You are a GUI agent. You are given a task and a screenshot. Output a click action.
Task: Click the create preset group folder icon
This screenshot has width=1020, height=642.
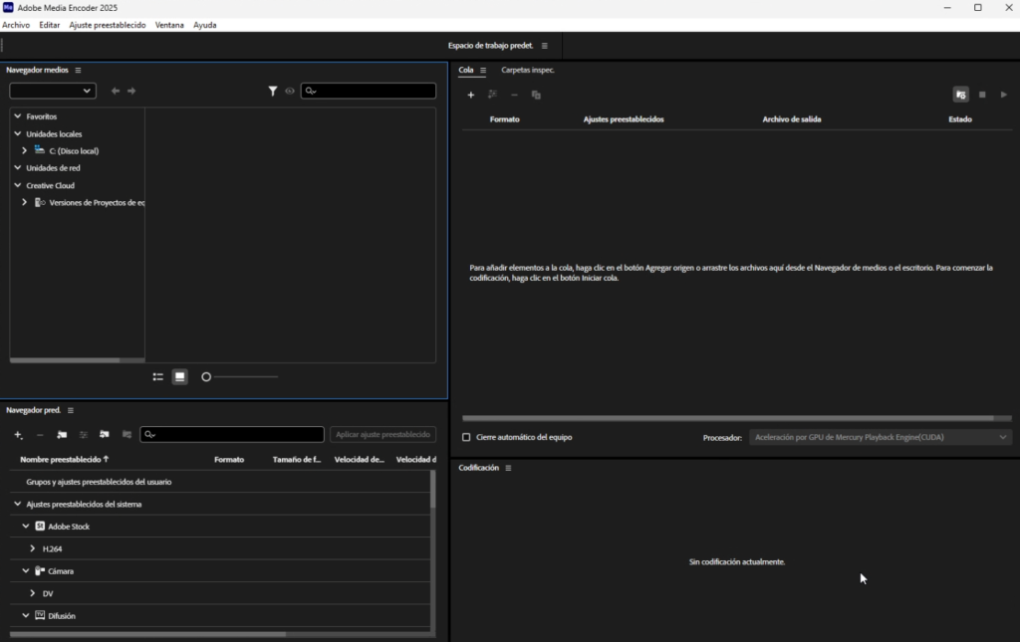[61, 435]
